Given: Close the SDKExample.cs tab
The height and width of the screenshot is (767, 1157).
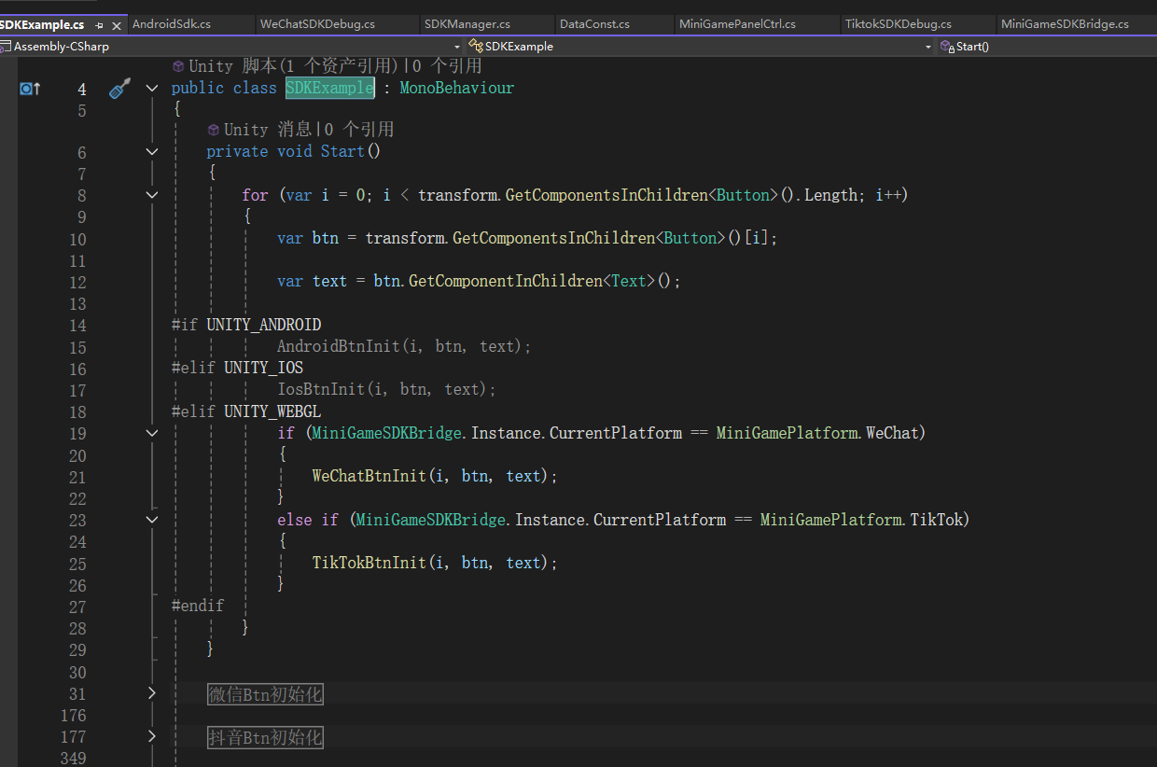Looking at the screenshot, I should 117,25.
